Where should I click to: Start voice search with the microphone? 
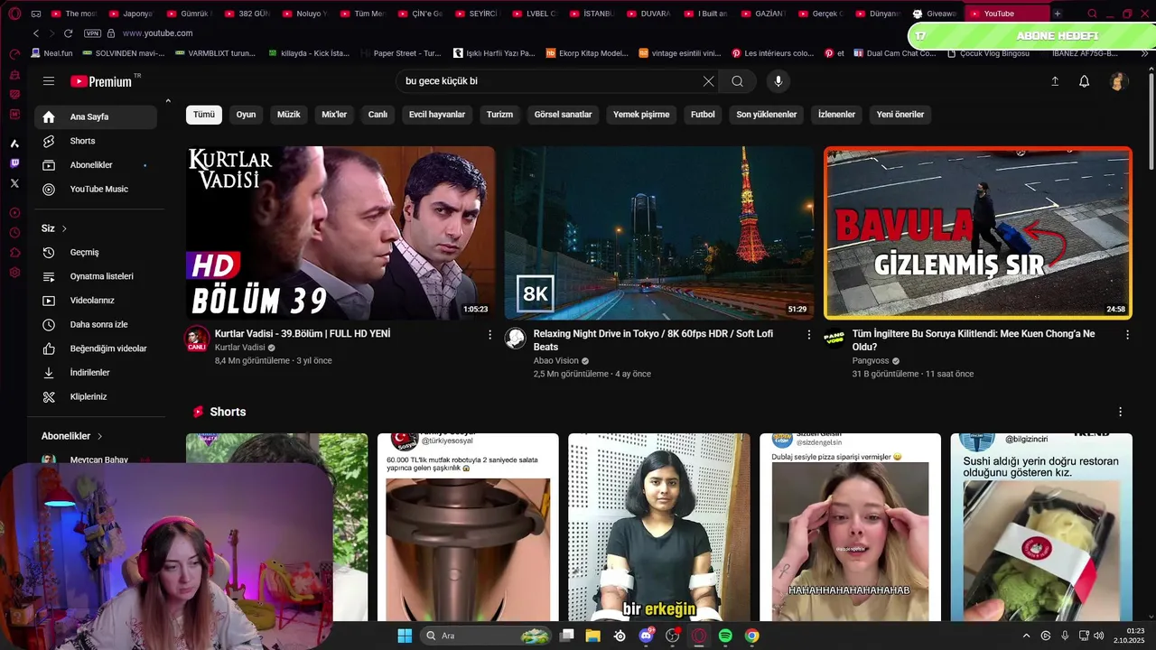778,81
